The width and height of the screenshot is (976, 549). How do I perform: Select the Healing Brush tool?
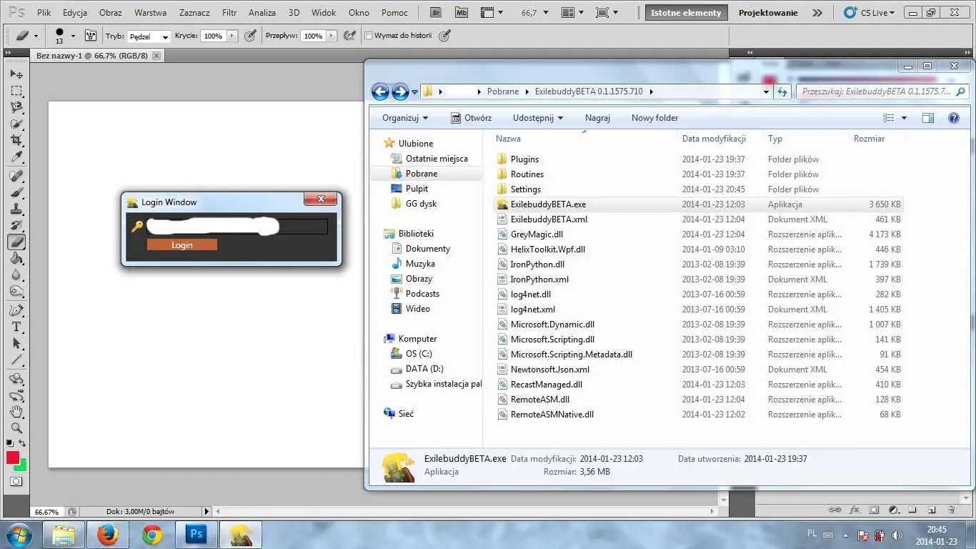click(x=16, y=176)
